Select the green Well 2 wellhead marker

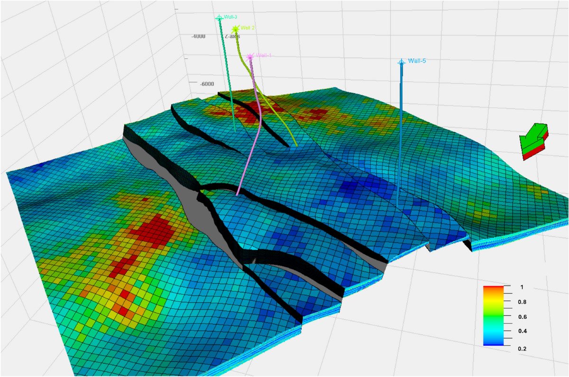click(235, 29)
